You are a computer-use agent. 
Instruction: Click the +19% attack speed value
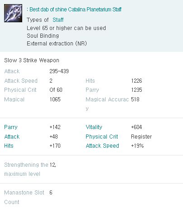(x=137, y=146)
